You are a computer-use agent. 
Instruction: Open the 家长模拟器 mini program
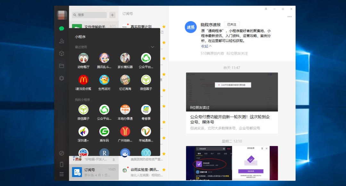click(125, 58)
